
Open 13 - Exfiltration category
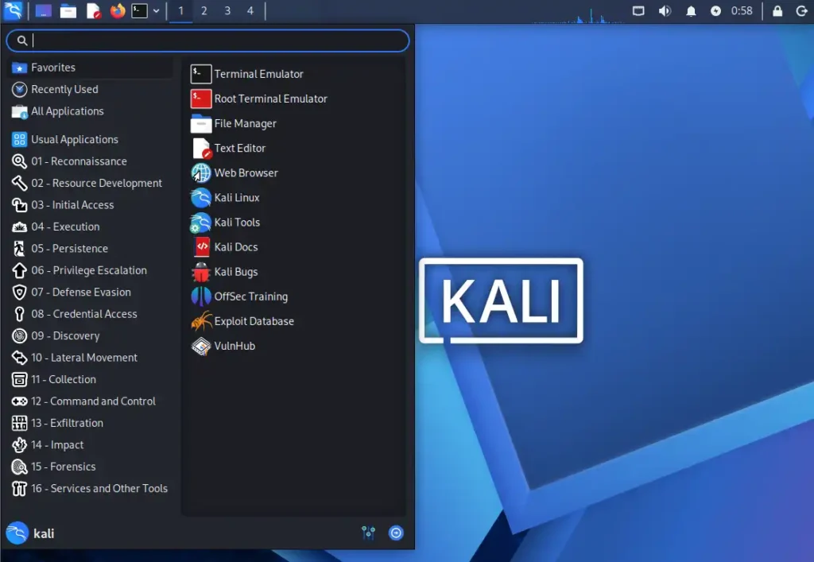(91, 422)
